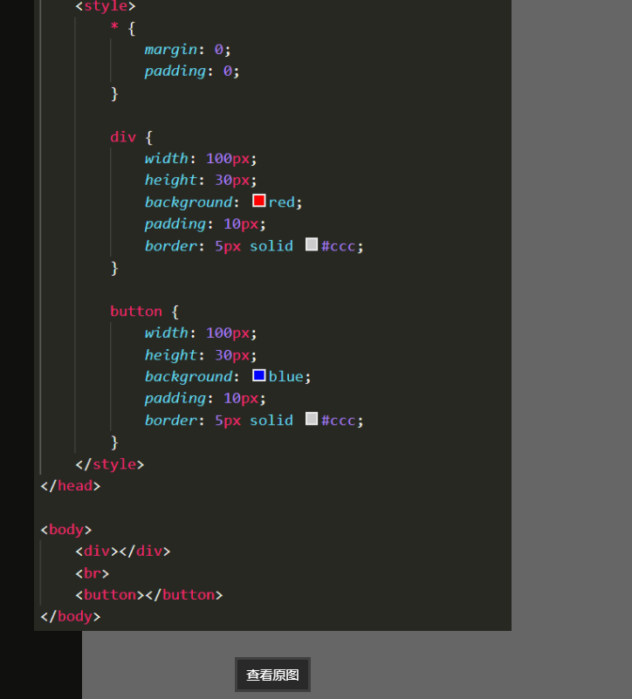Click the '* {' universal selector

[x=123, y=28]
